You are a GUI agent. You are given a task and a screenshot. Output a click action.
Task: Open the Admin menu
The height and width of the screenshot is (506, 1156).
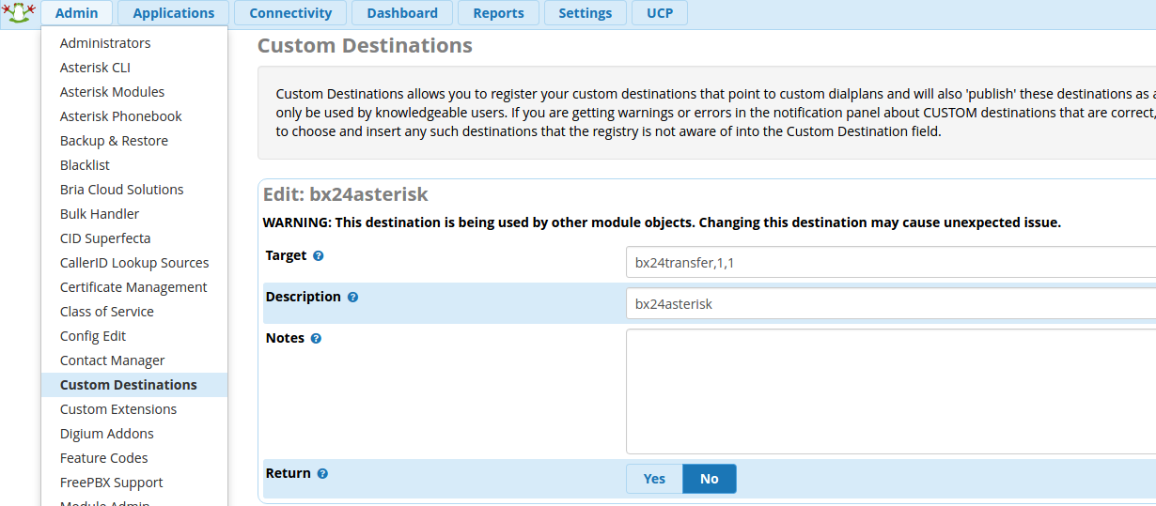click(x=76, y=13)
